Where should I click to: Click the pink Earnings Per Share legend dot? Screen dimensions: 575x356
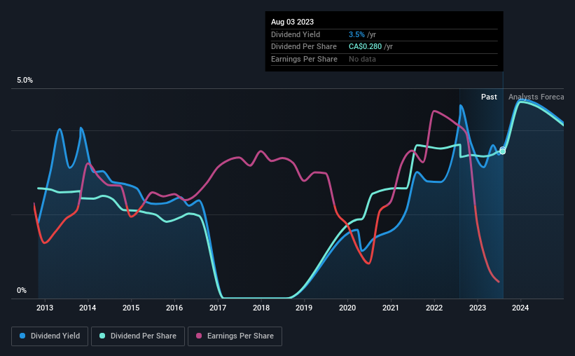[199, 336]
